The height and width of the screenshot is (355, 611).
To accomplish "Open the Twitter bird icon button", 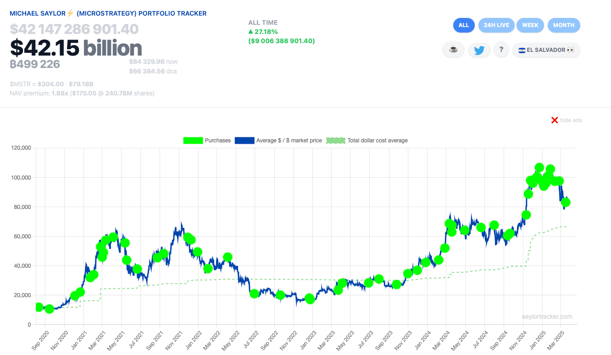I will click(479, 50).
